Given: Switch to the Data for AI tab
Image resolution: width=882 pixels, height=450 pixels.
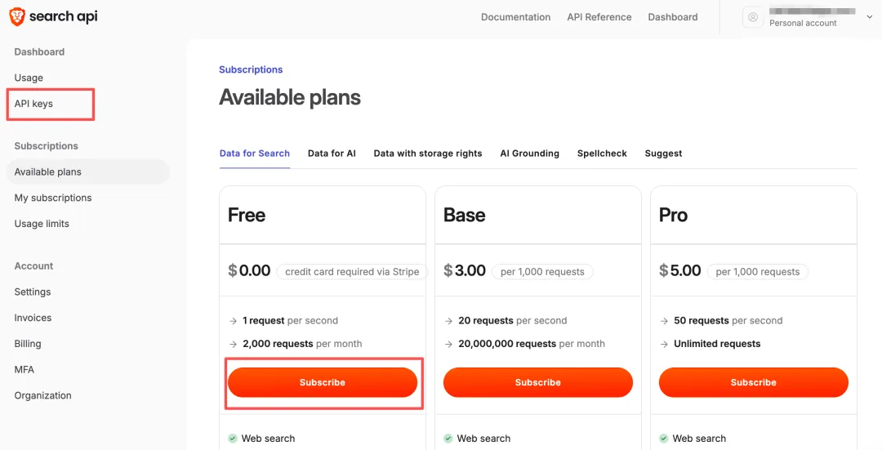Looking at the screenshot, I should pos(332,154).
